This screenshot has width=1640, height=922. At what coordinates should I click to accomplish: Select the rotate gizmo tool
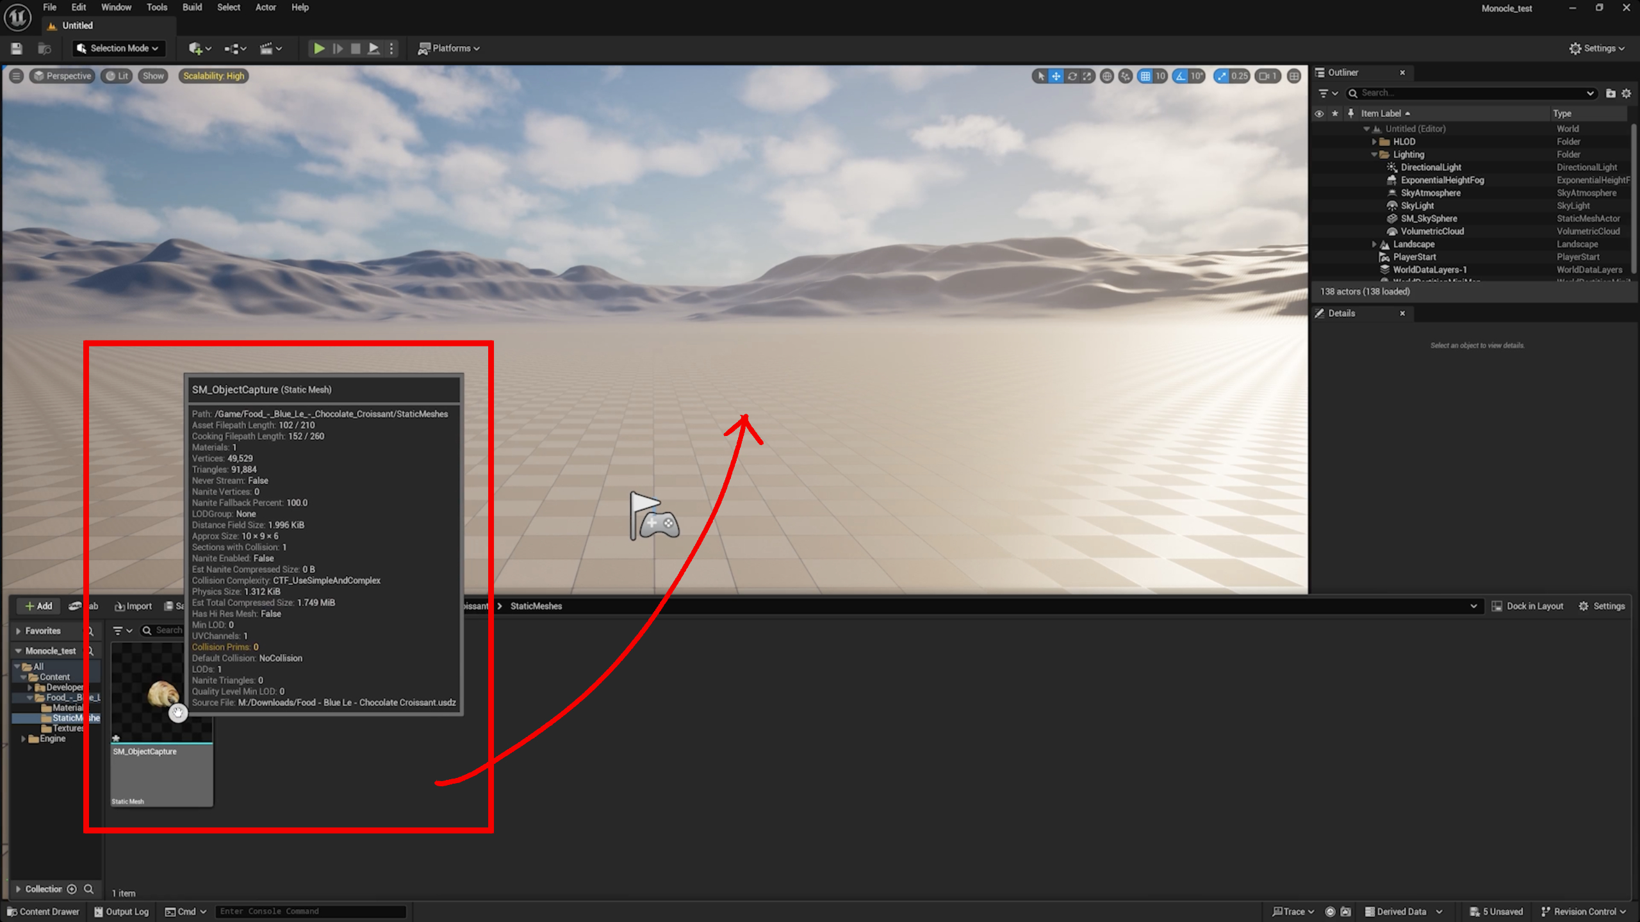[1072, 76]
